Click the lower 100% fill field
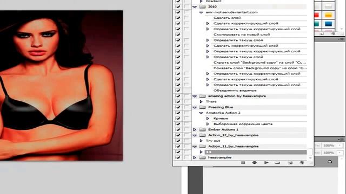Image resolution: width=346 pixels, height=194 pixels. click(x=329, y=153)
